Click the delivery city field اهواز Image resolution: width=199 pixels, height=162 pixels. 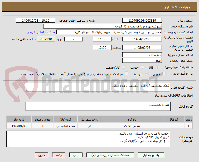pyautogui.click(x=142, y=60)
